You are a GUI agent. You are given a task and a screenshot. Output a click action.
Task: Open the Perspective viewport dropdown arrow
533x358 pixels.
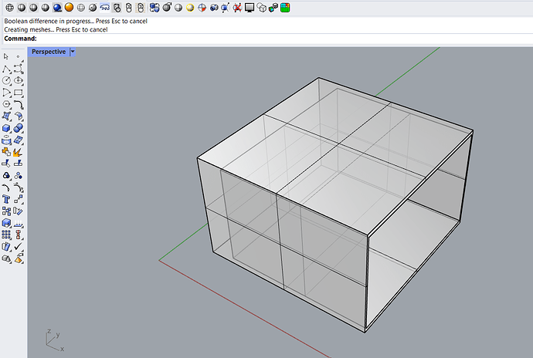tap(73, 52)
